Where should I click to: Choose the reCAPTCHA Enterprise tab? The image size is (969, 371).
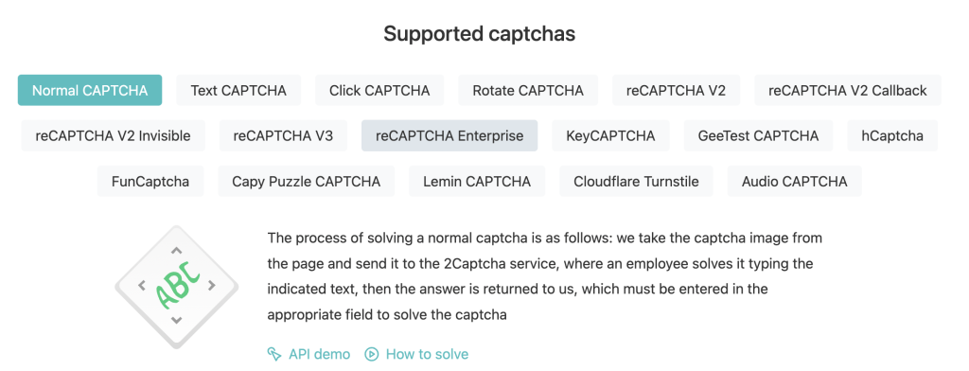pos(449,136)
